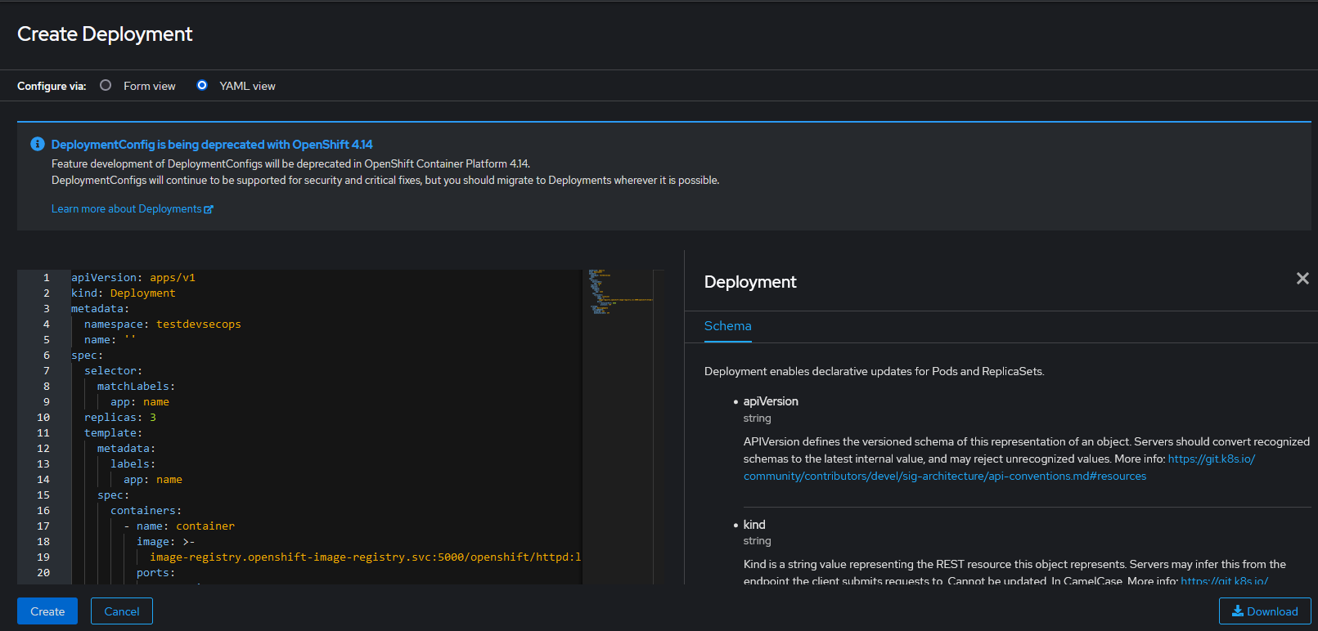Click the info icon in deprecation alert

tap(38, 144)
